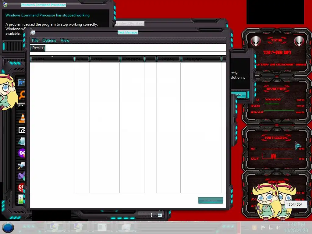Viewport: 312px width, 234px height.
Task: Click the volume speaker icon in system tray
Action: pos(278,227)
